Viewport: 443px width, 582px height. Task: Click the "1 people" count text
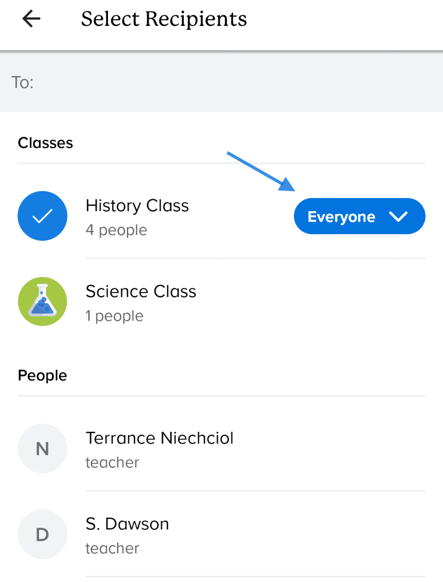(x=114, y=316)
